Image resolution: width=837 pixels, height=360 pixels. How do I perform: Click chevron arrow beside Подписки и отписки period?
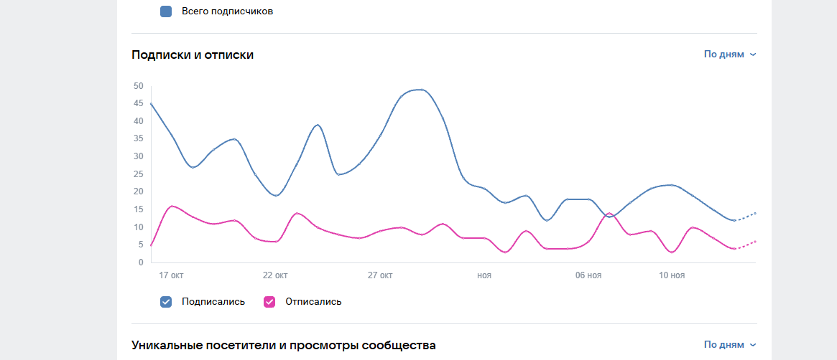point(753,55)
